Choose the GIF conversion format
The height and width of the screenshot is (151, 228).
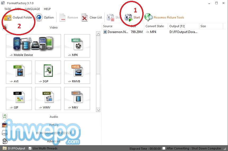pyautogui.click(x=19, y=98)
